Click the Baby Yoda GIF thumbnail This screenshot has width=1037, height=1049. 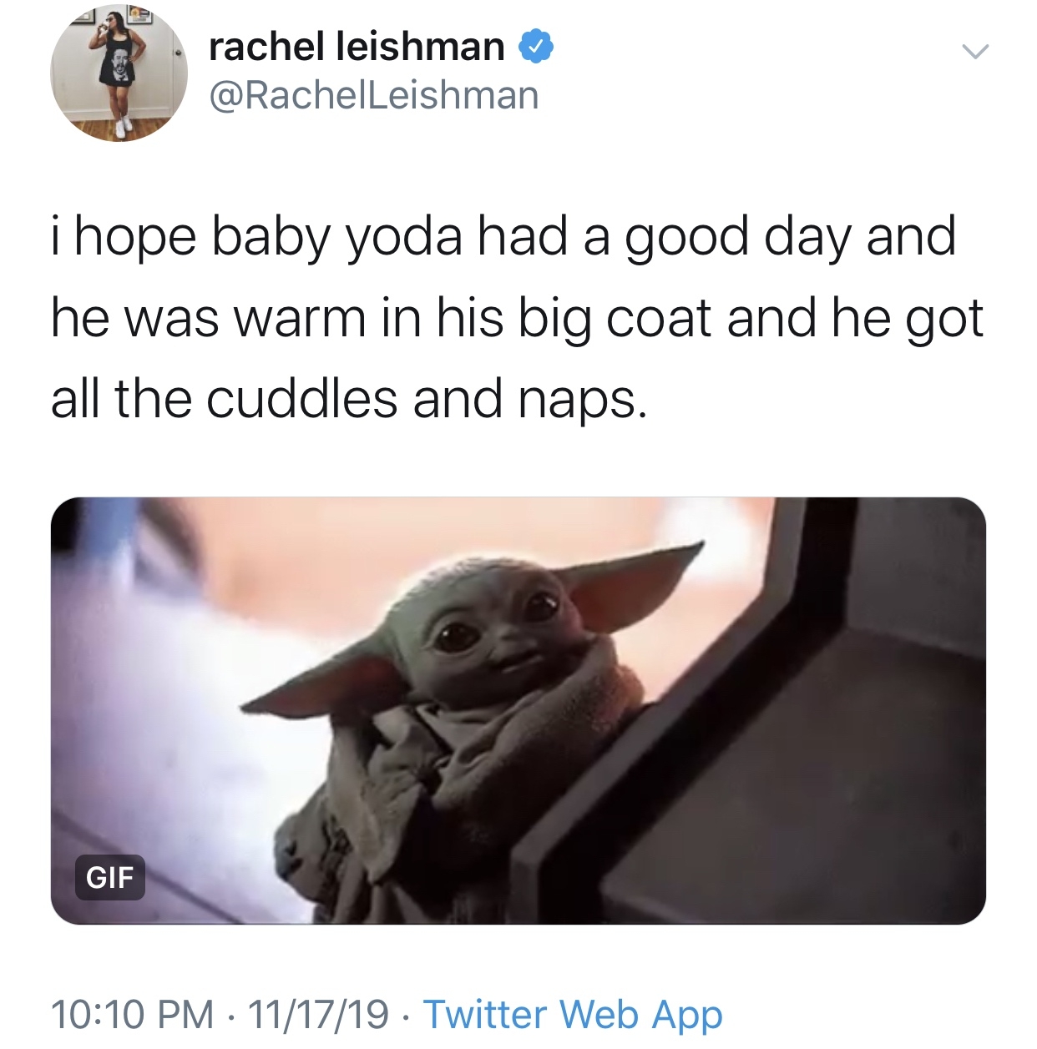point(518,709)
